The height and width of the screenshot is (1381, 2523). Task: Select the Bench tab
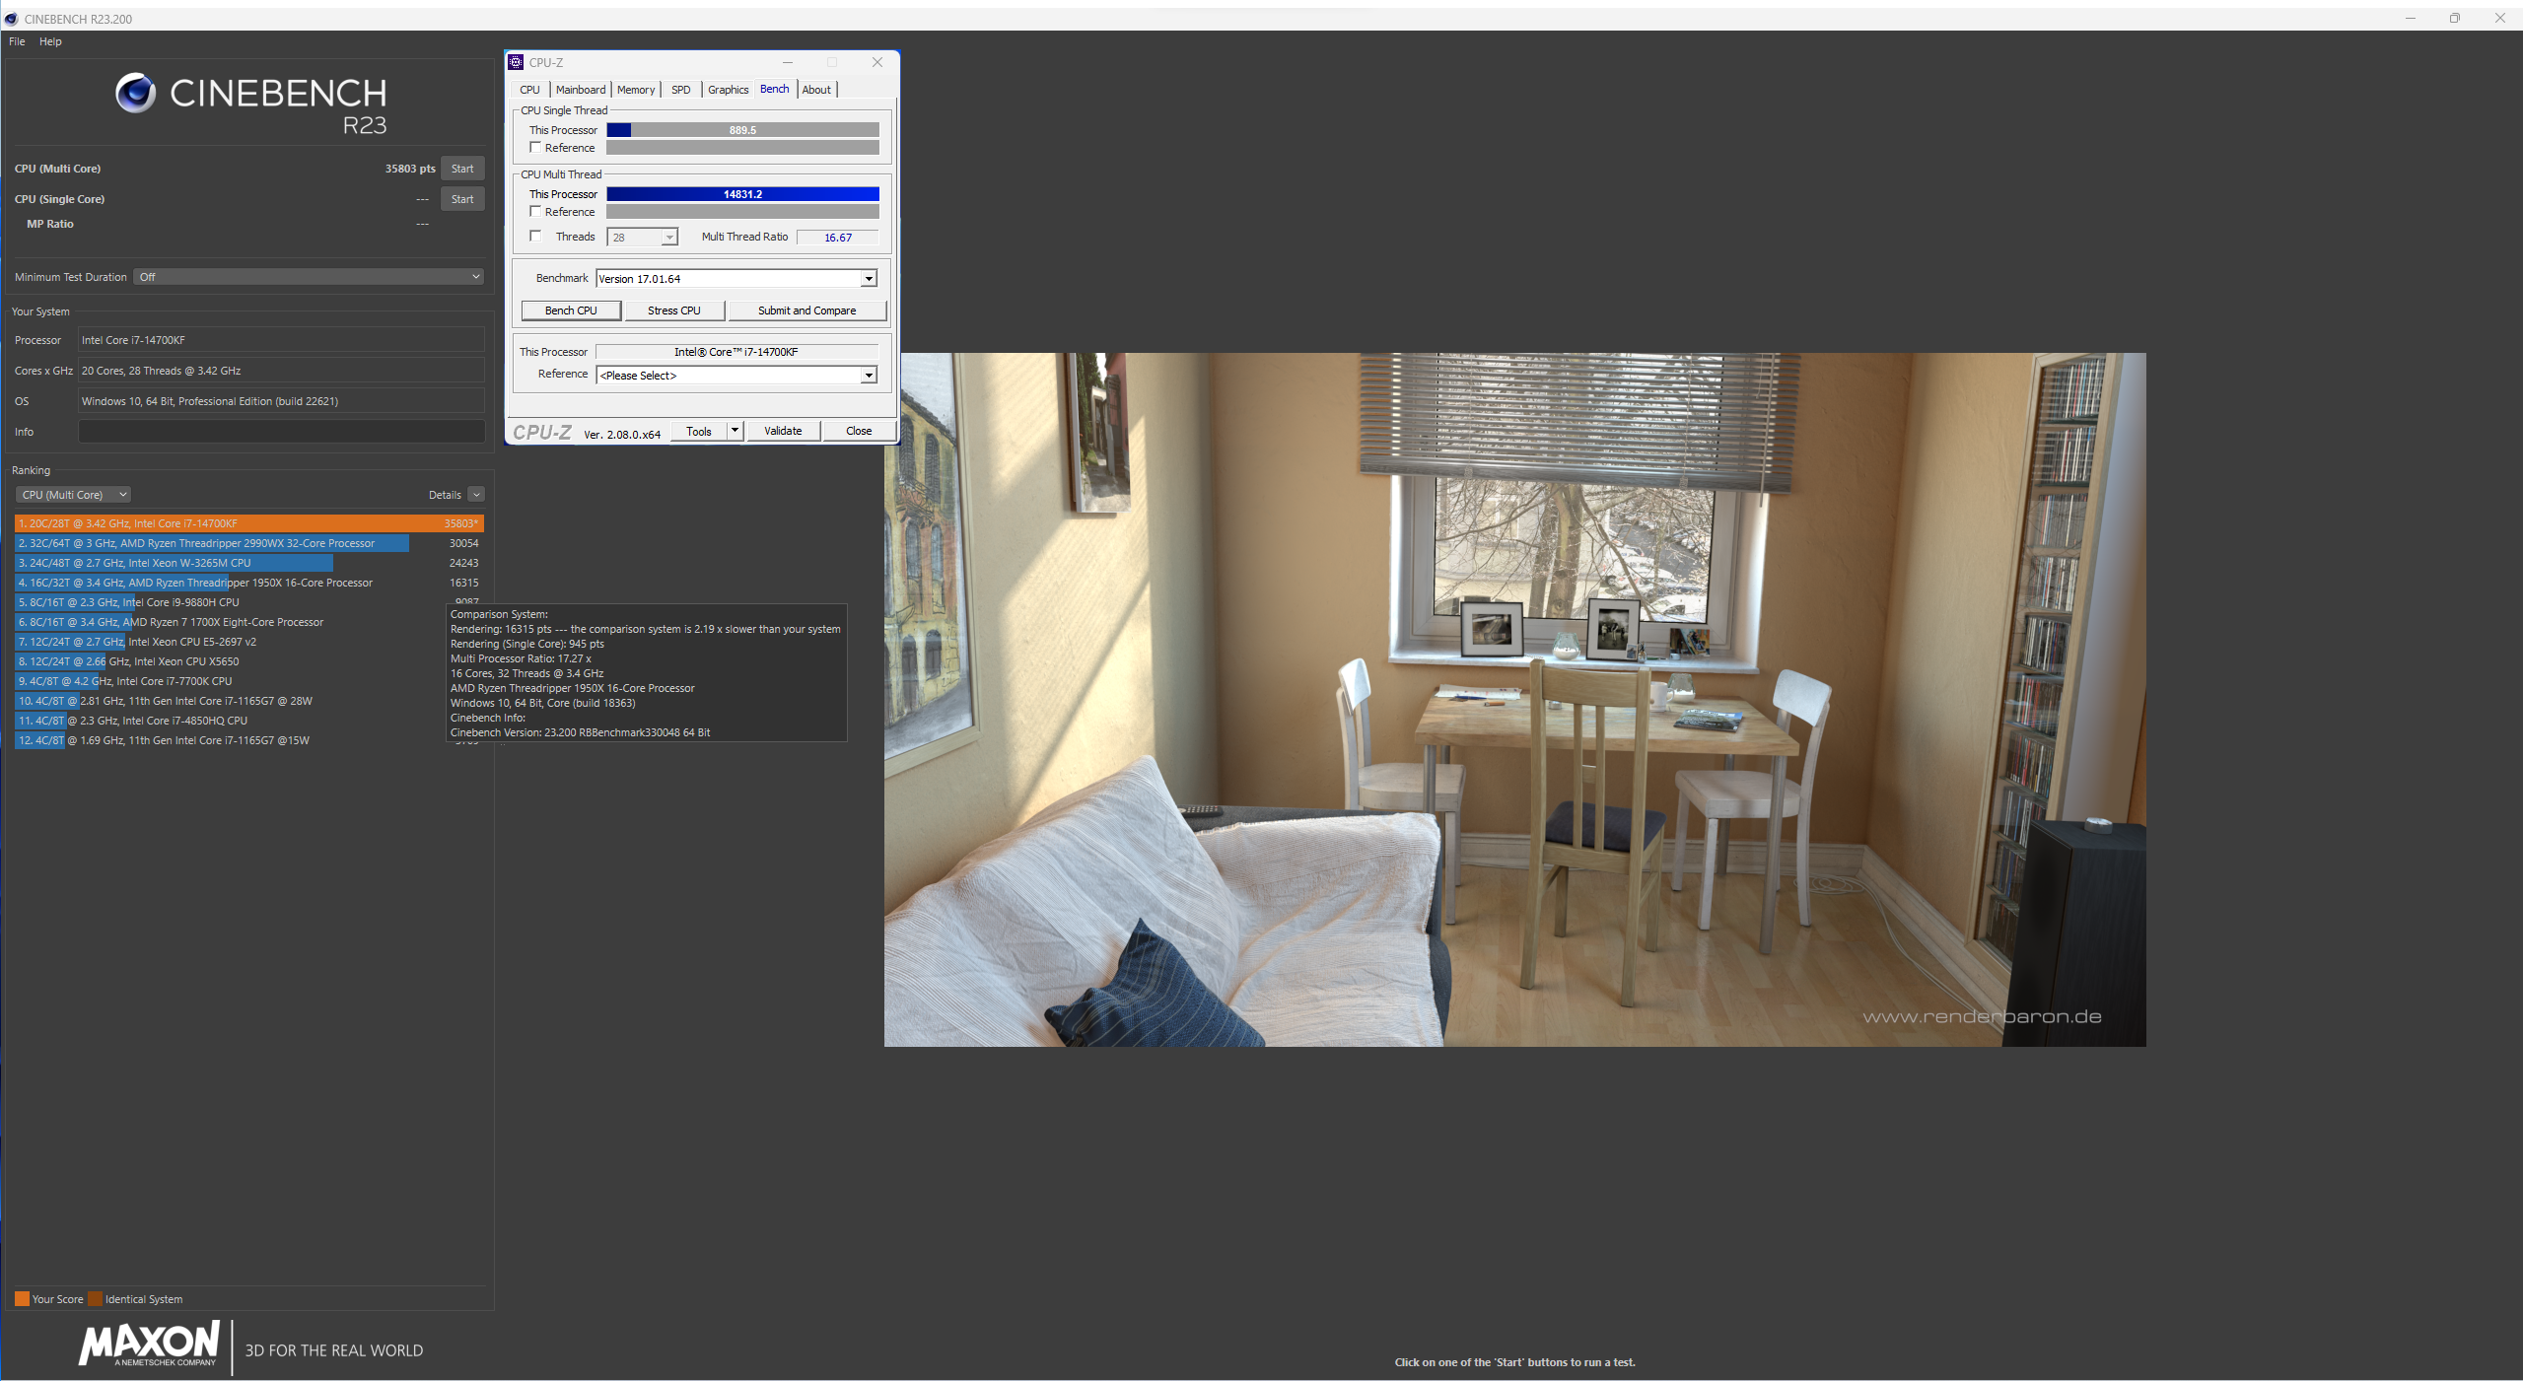point(775,89)
